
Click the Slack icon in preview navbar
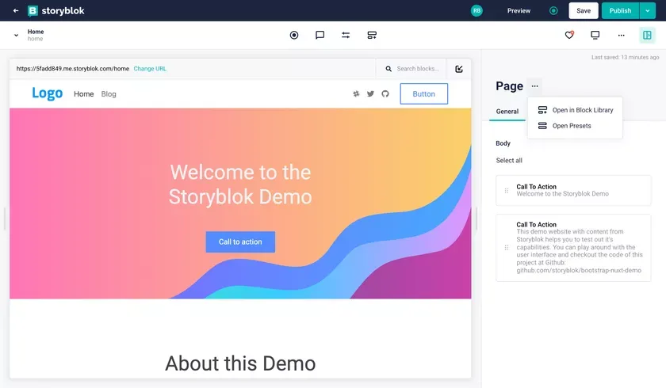(x=356, y=93)
